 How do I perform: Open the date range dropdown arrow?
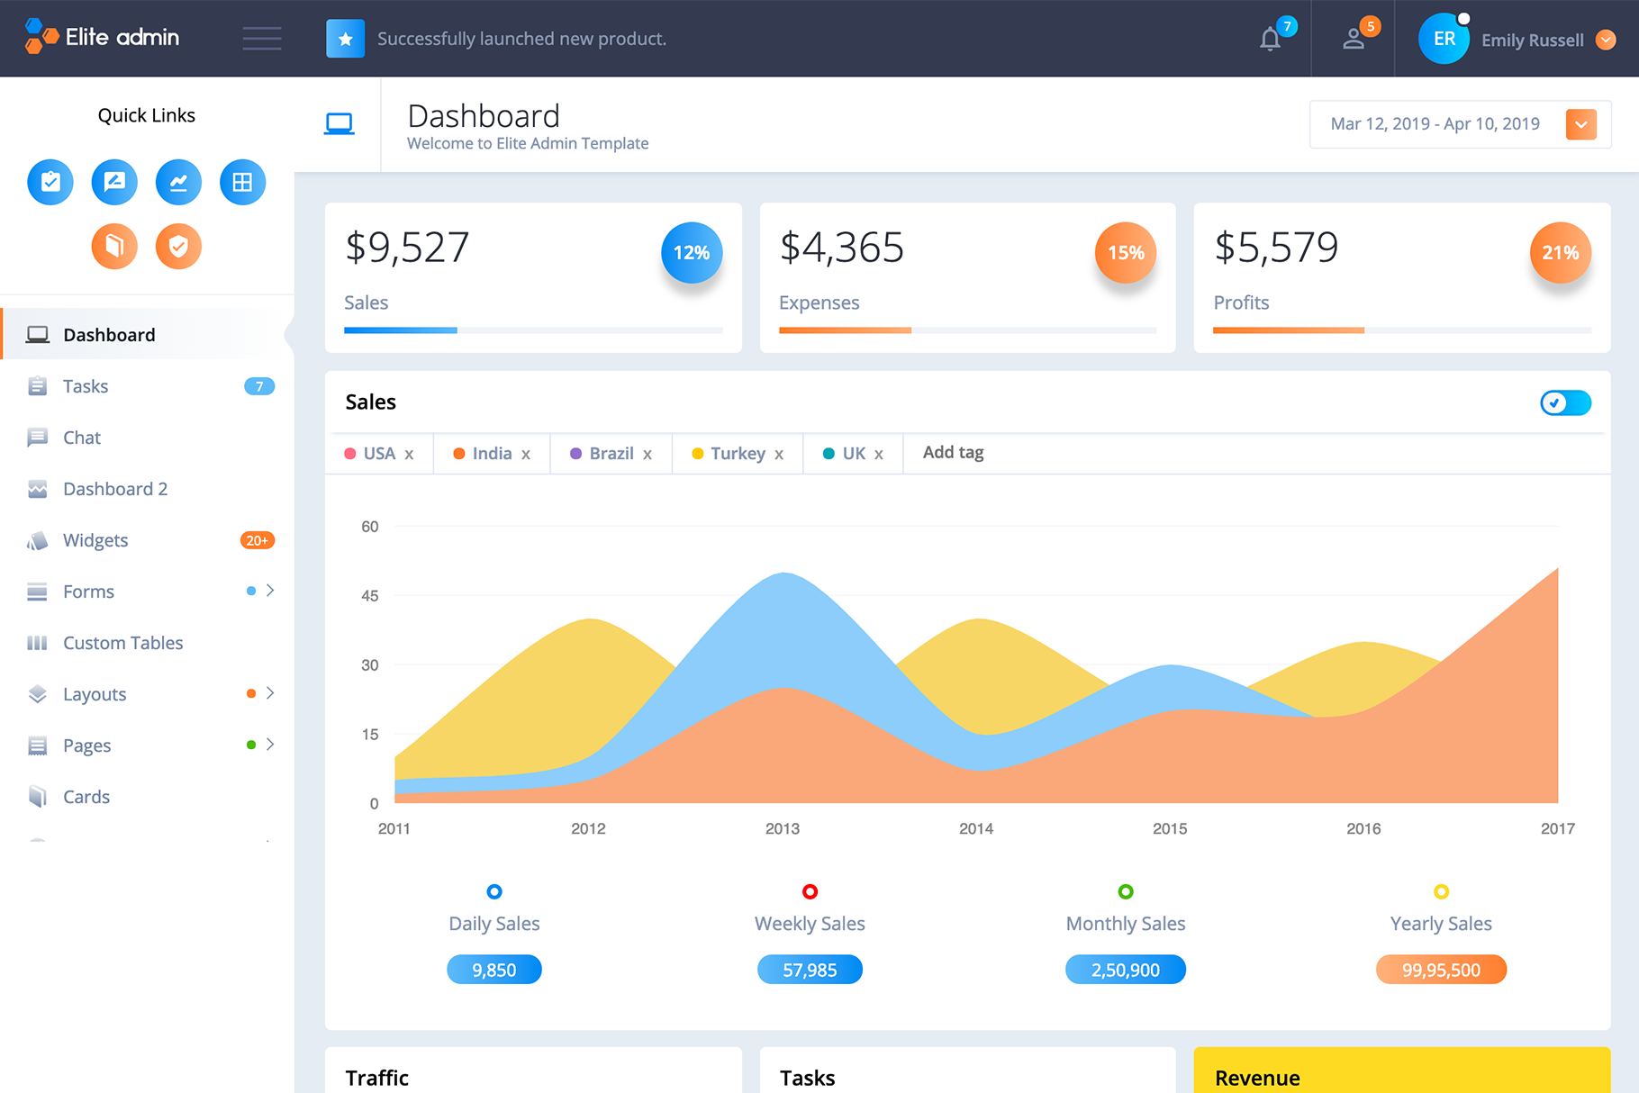pyautogui.click(x=1580, y=124)
